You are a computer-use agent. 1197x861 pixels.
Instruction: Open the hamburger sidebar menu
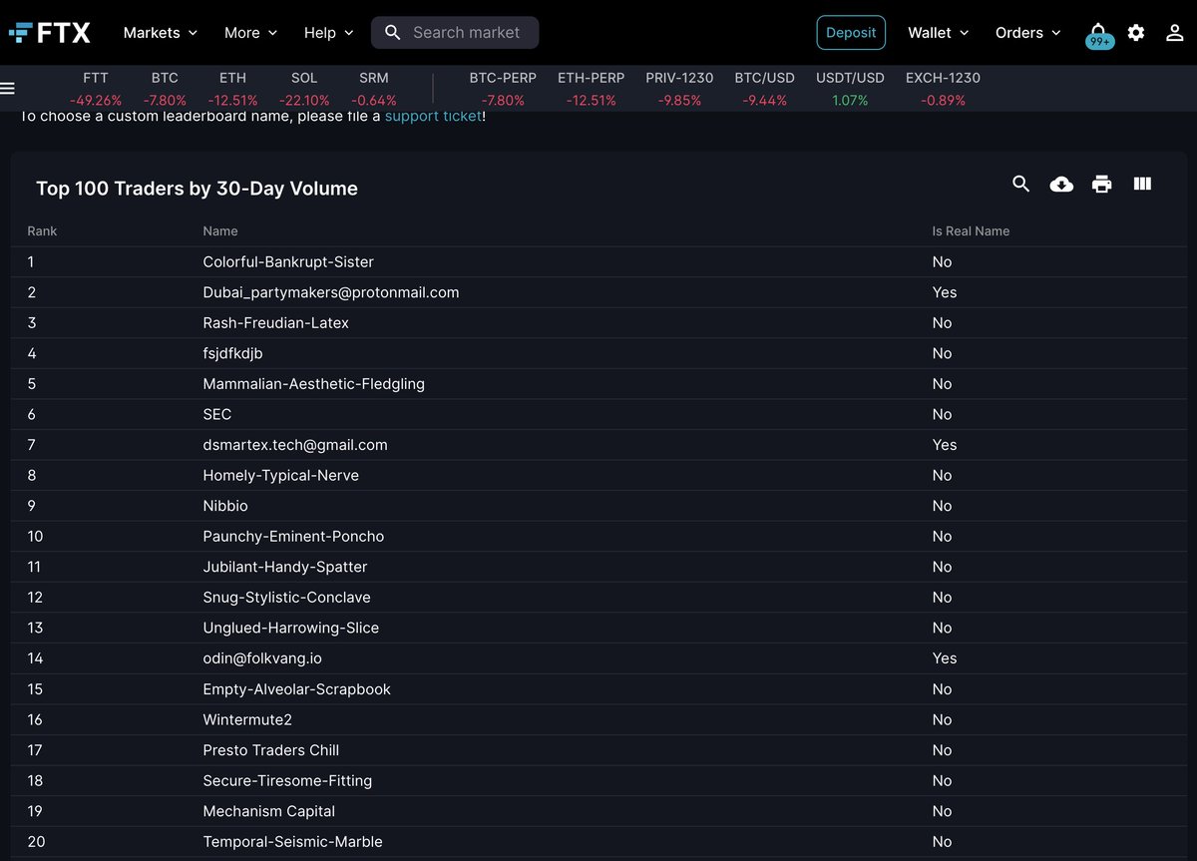[x=7, y=89]
